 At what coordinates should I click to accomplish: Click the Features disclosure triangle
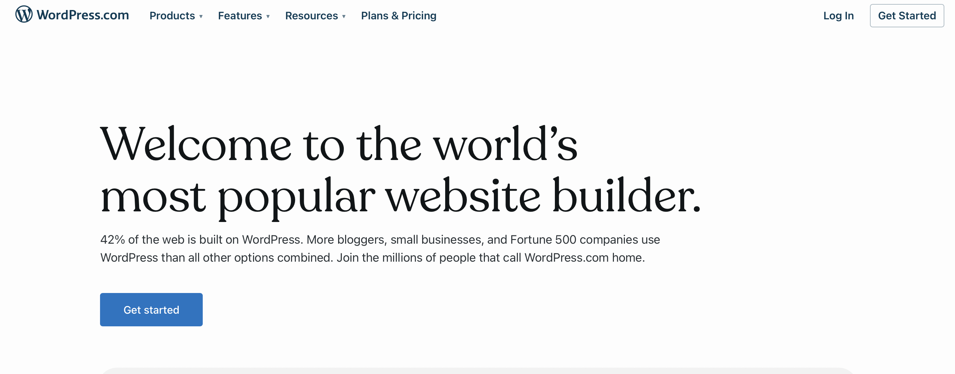click(268, 17)
